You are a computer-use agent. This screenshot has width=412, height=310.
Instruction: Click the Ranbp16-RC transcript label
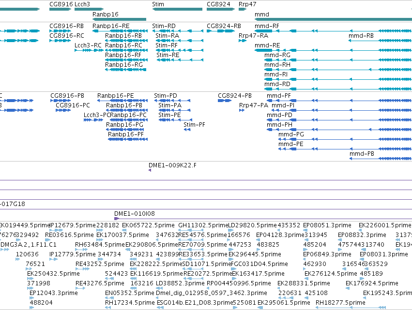tap(123, 45)
